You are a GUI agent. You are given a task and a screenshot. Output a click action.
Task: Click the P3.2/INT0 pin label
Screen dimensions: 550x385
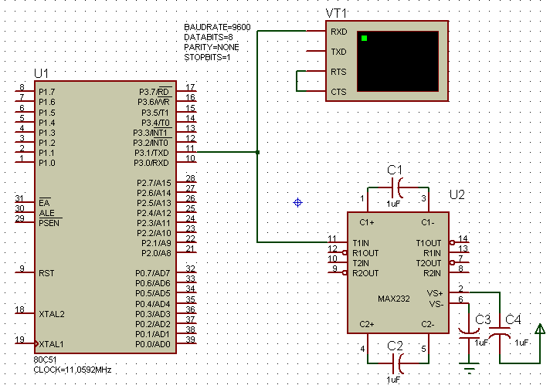pyautogui.click(x=151, y=143)
